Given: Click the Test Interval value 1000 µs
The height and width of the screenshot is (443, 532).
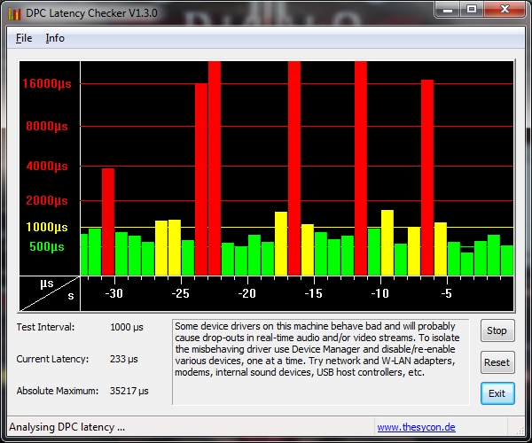Looking at the screenshot, I should (127, 328).
